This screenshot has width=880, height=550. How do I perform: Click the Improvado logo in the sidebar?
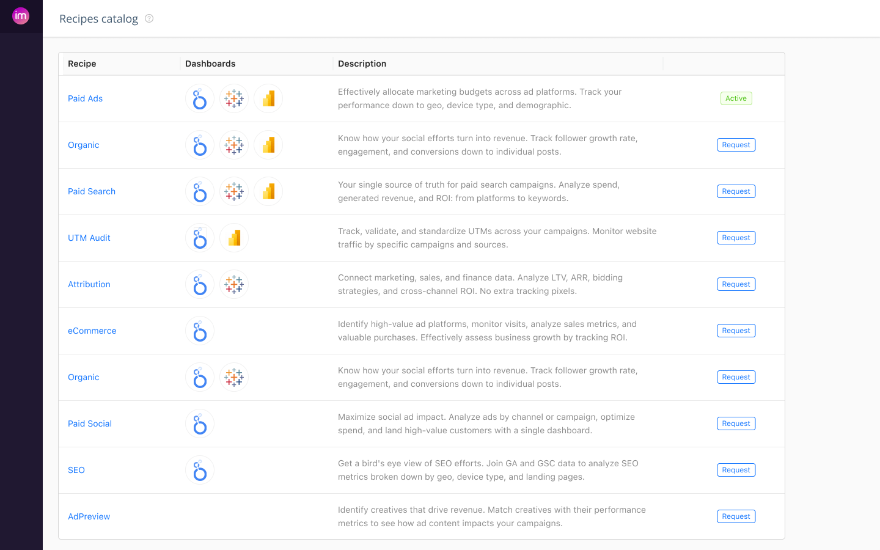[x=21, y=16]
